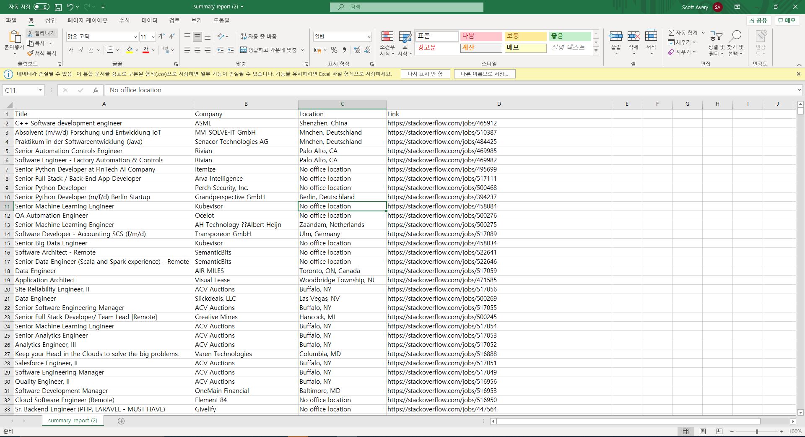The image size is (805, 437).
Task: Click the Share (공유) button
Action: point(758,20)
